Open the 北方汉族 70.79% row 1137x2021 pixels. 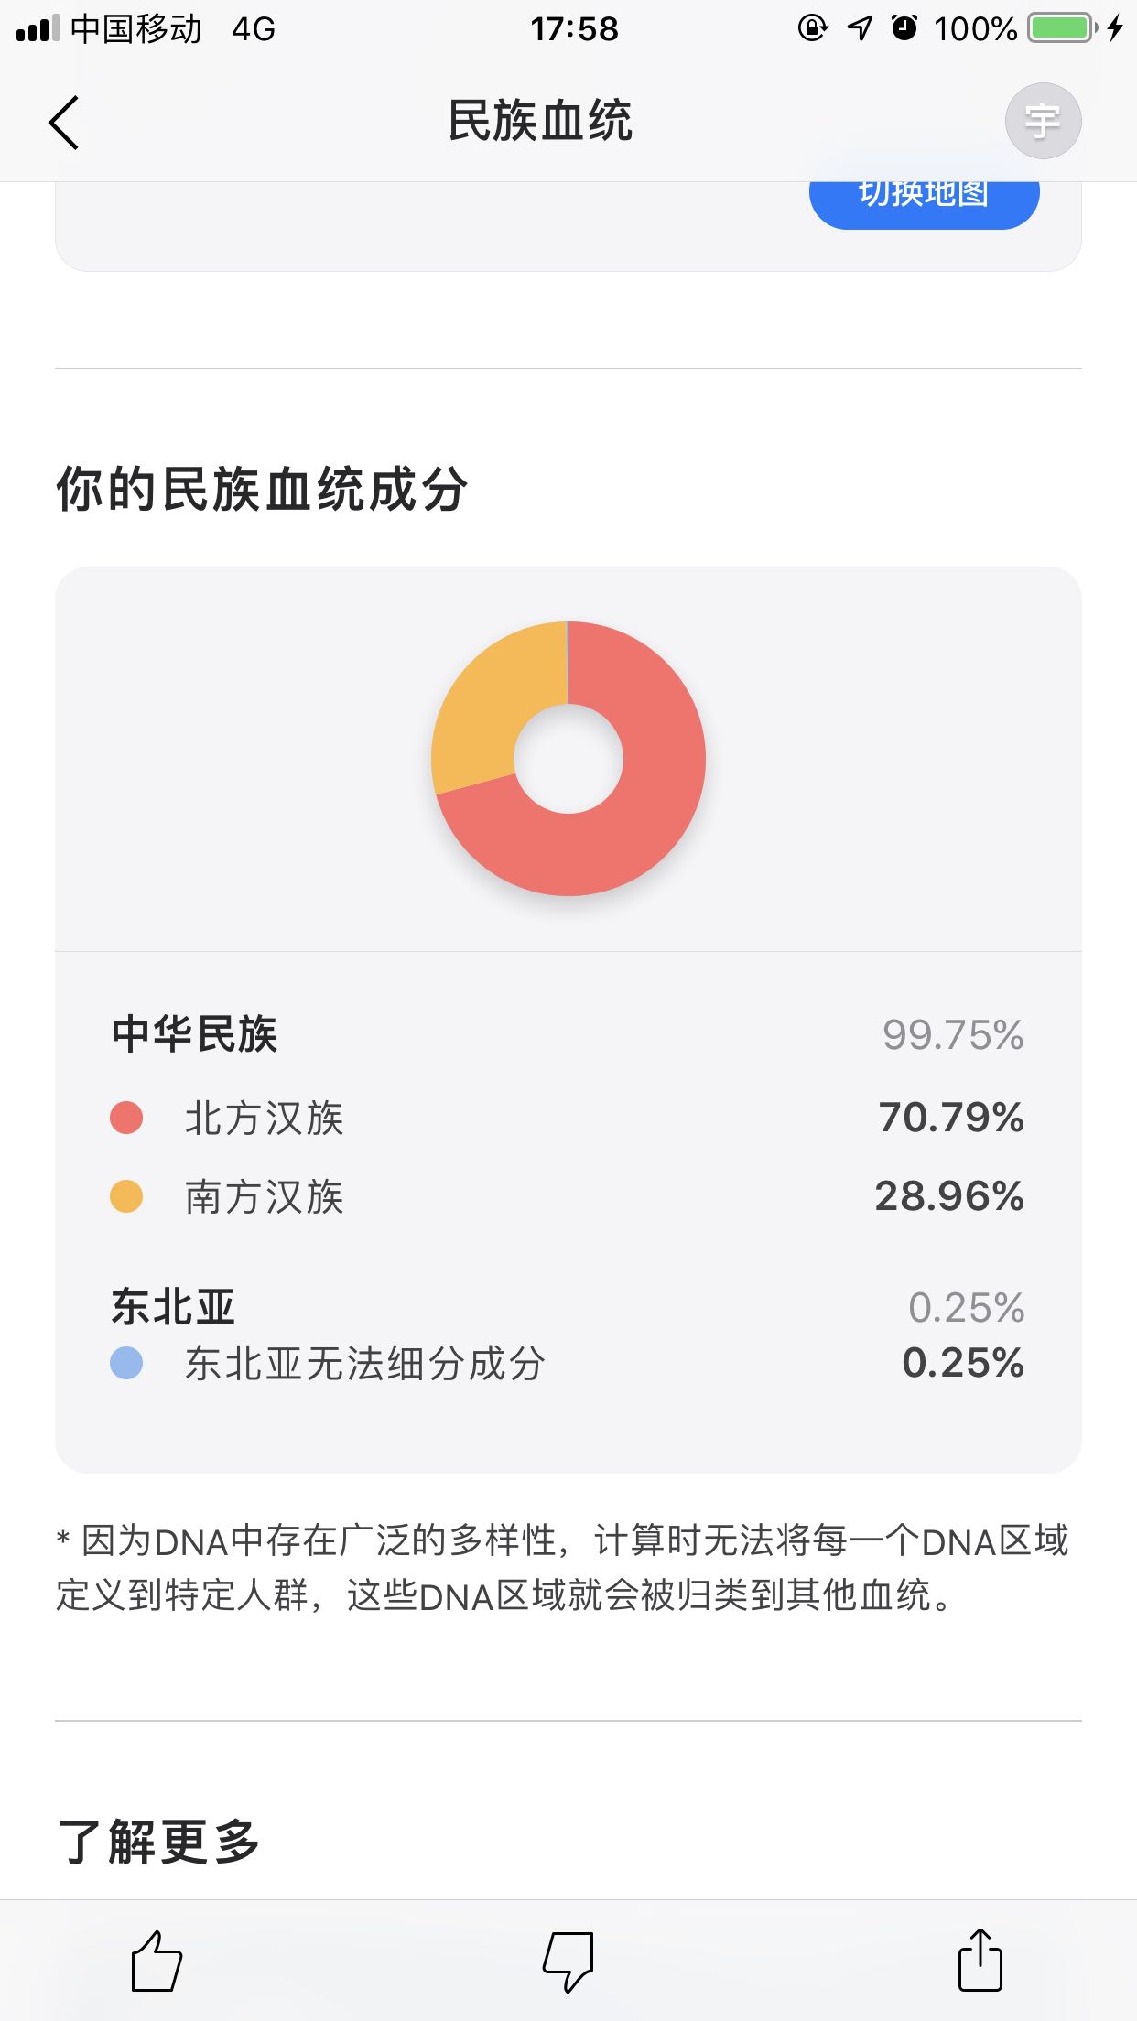[x=568, y=1118]
